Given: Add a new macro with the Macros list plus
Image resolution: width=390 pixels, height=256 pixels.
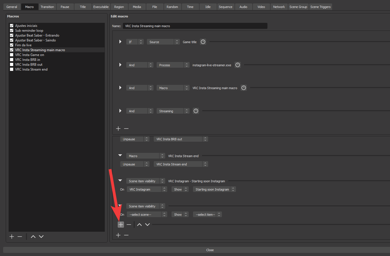Looking at the screenshot, I should click(x=12, y=237).
